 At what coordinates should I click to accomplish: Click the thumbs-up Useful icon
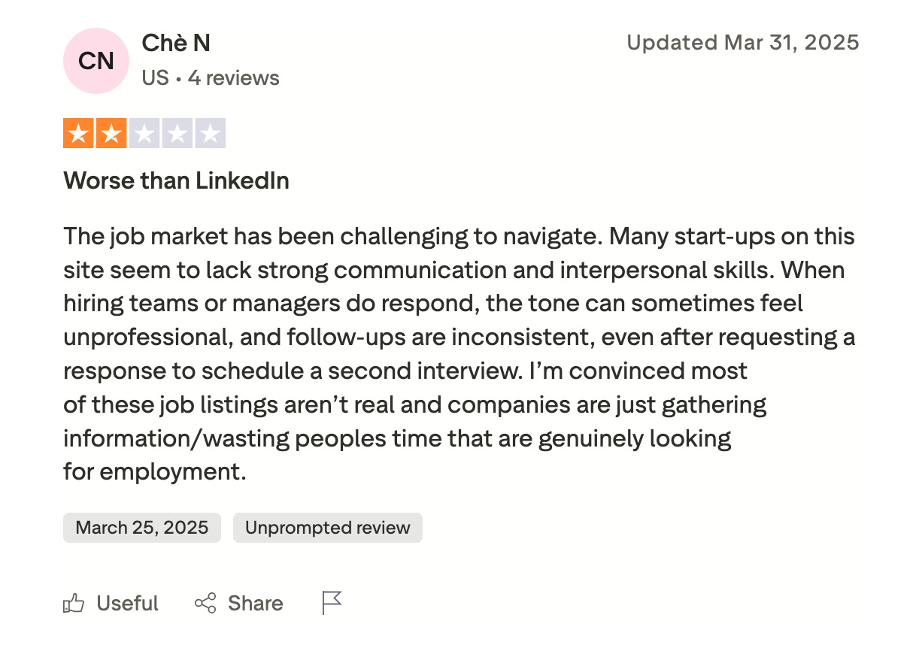coord(74,603)
